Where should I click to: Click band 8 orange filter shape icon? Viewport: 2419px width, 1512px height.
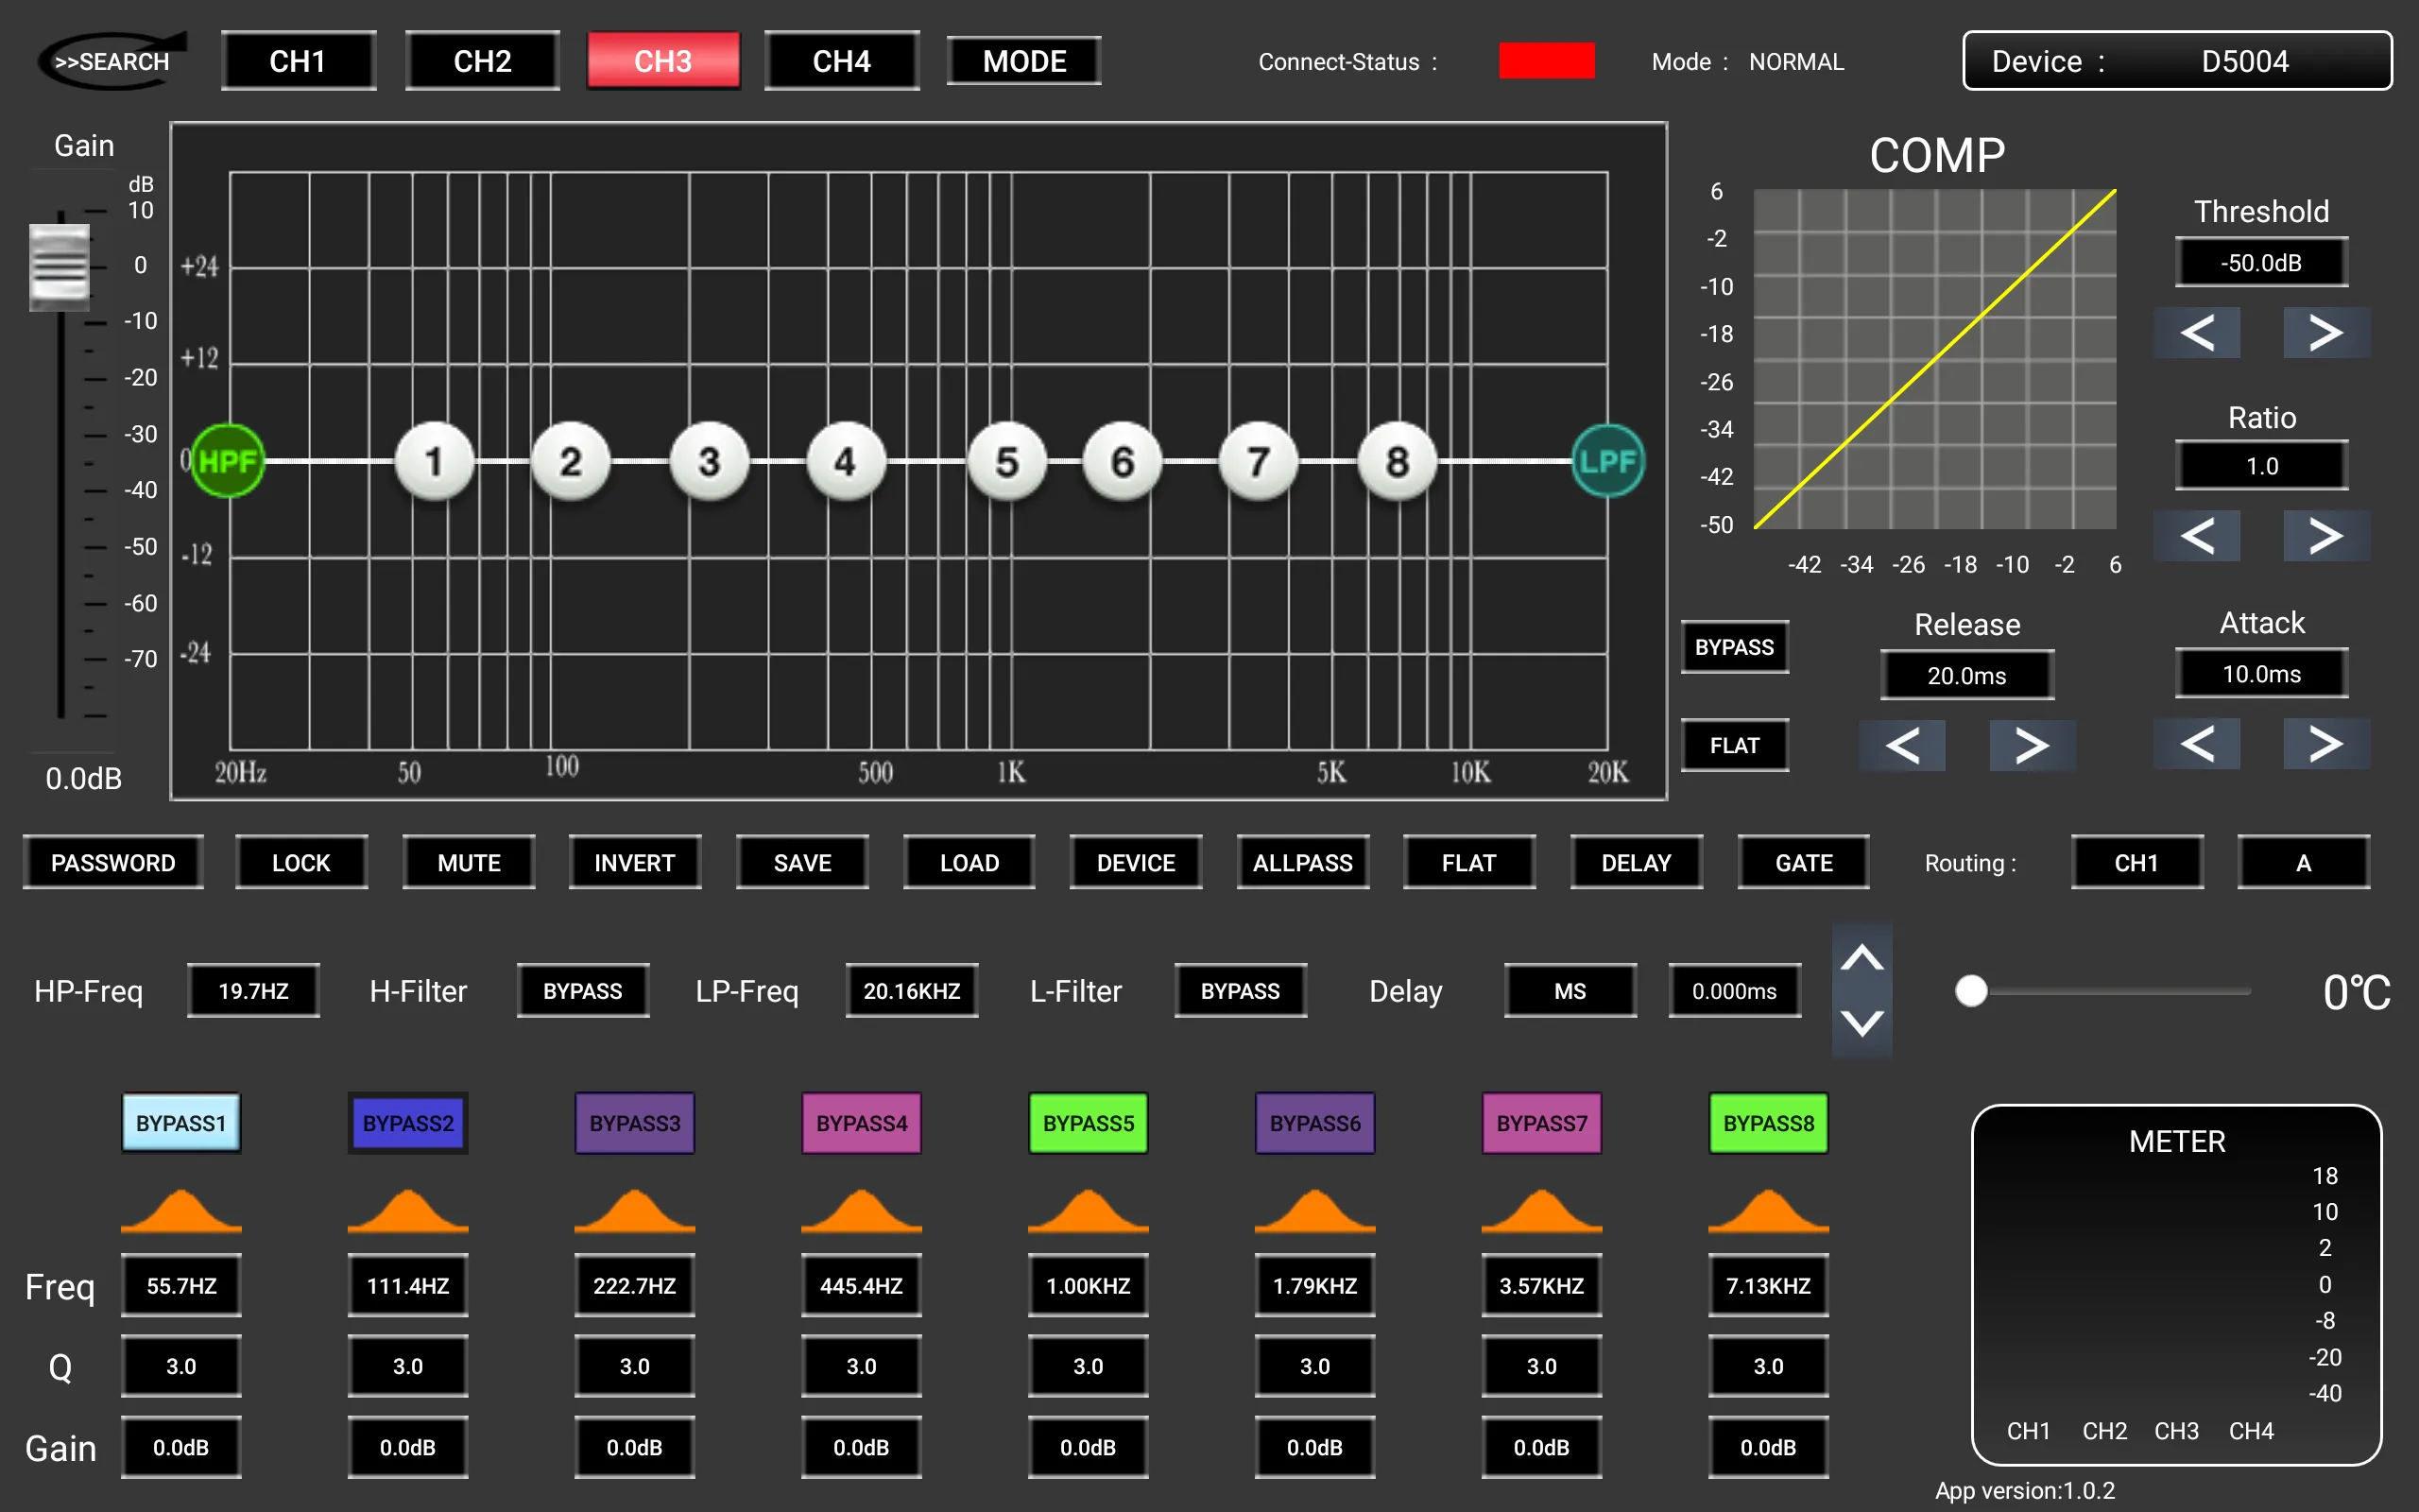pos(1768,1210)
